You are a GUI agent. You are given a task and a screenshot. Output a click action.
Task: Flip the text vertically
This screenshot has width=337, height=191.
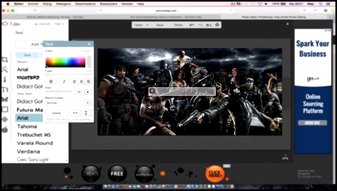(x=86, y=113)
